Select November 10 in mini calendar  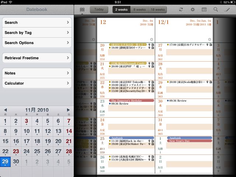(x=26, y=131)
